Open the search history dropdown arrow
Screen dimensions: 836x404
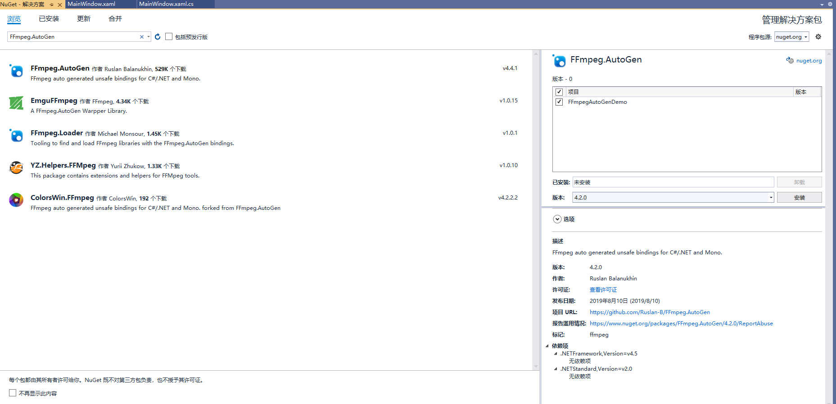pos(149,37)
